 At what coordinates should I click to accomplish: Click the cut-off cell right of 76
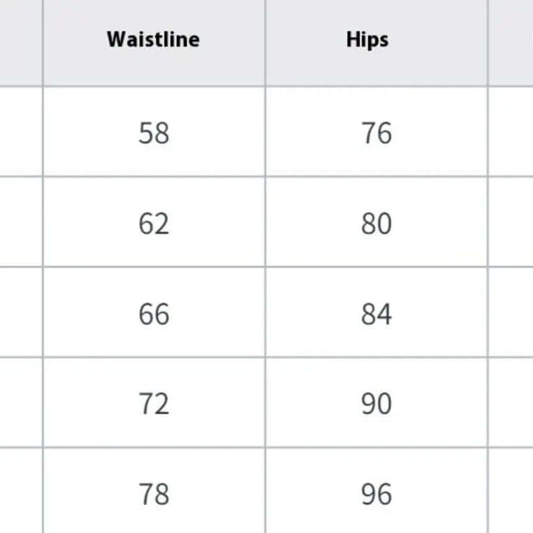pos(511,132)
